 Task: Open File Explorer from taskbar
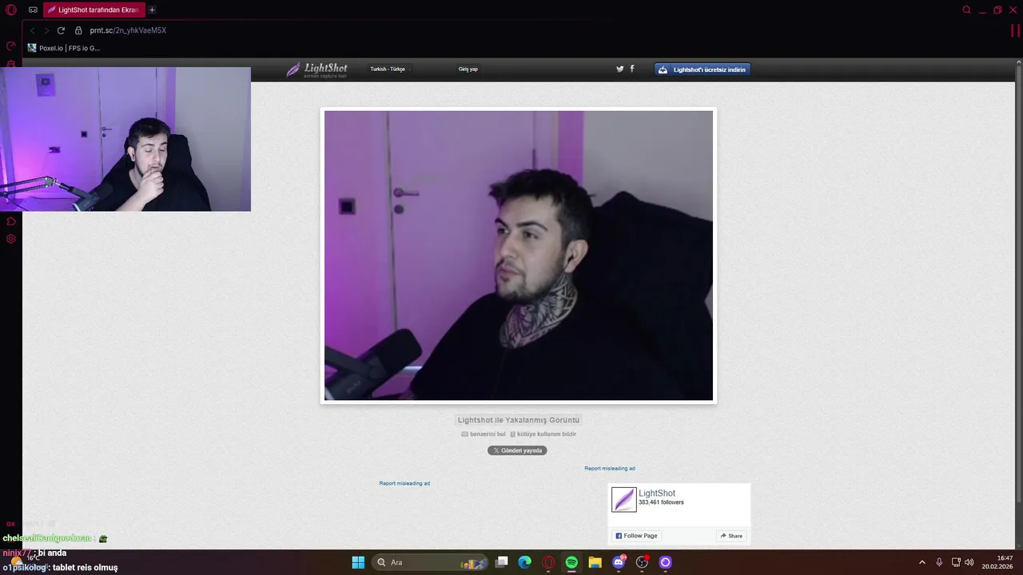click(595, 562)
